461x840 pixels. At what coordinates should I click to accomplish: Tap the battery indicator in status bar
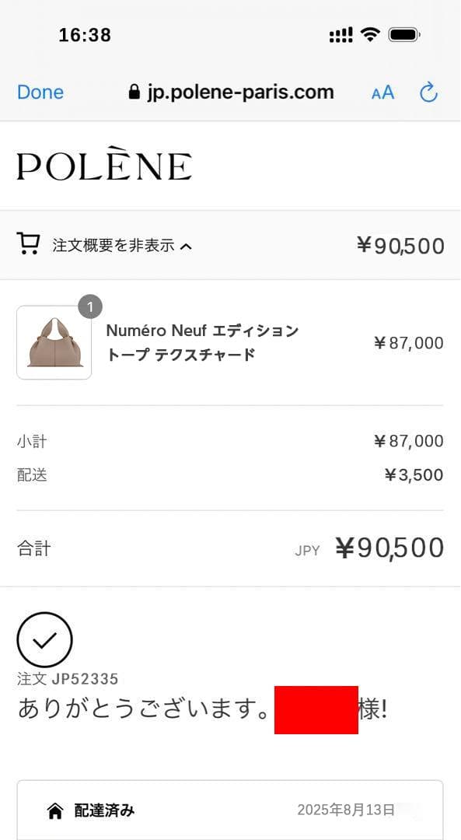pos(407,33)
